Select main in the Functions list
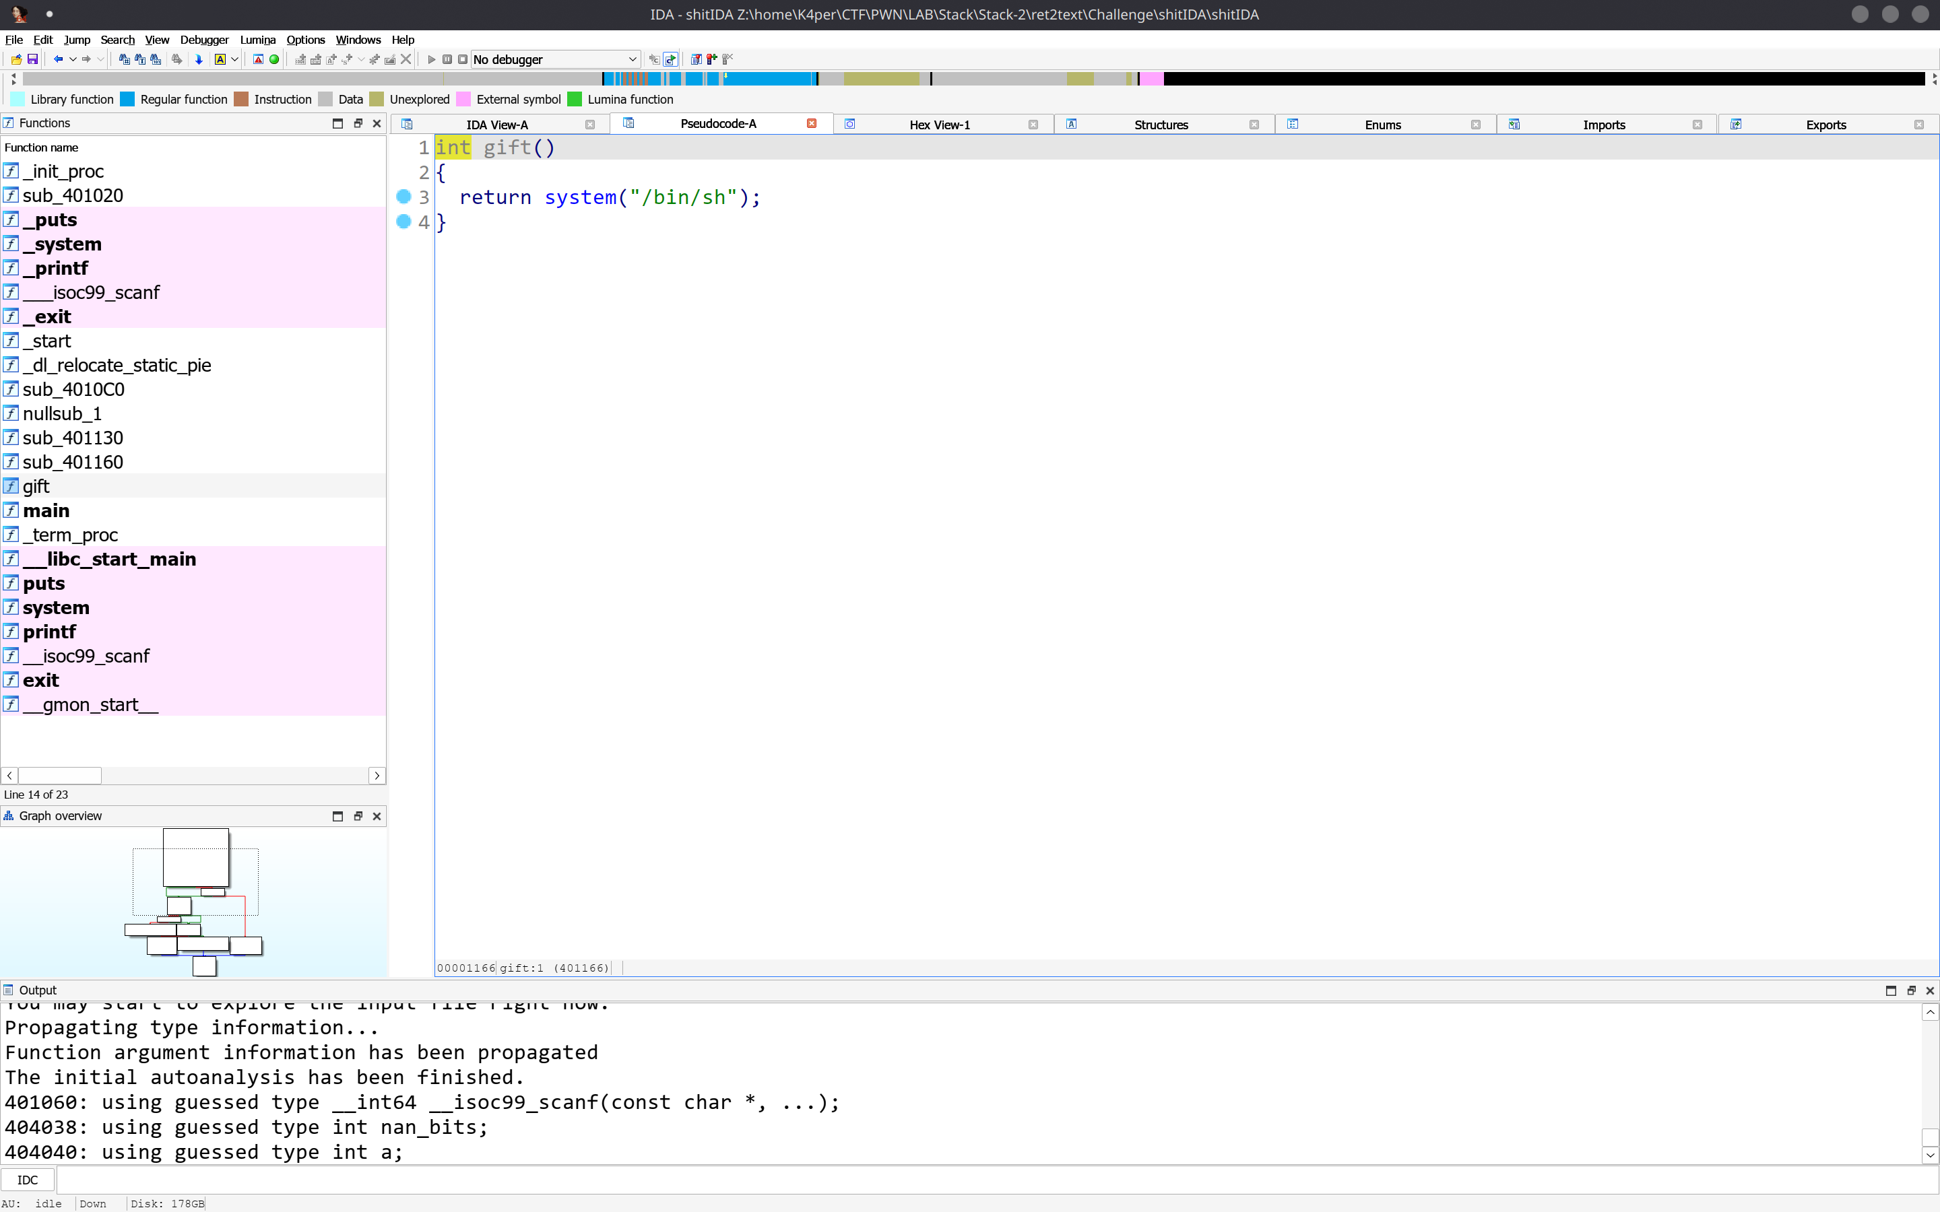This screenshot has height=1212, width=1940. click(46, 510)
